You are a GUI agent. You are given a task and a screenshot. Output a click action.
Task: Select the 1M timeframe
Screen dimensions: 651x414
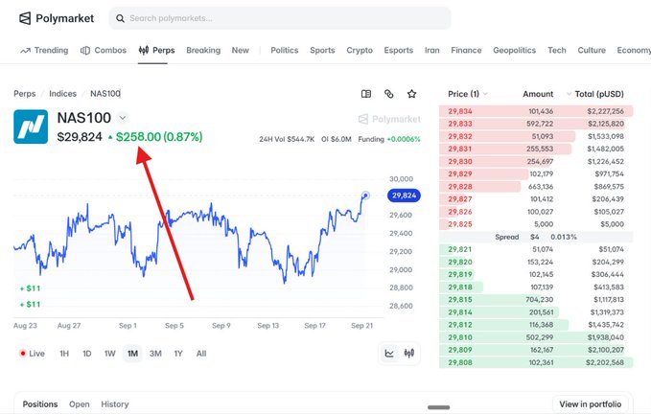[x=132, y=354]
